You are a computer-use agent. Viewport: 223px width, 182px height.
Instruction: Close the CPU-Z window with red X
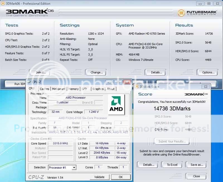(x=127, y=82)
